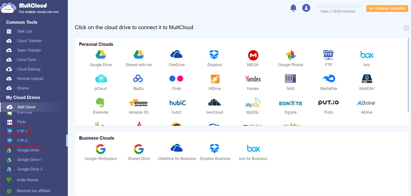This screenshot has width=411, height=196.
Task: Add OneDrive personal cloud
Action: tap(176, 58)
